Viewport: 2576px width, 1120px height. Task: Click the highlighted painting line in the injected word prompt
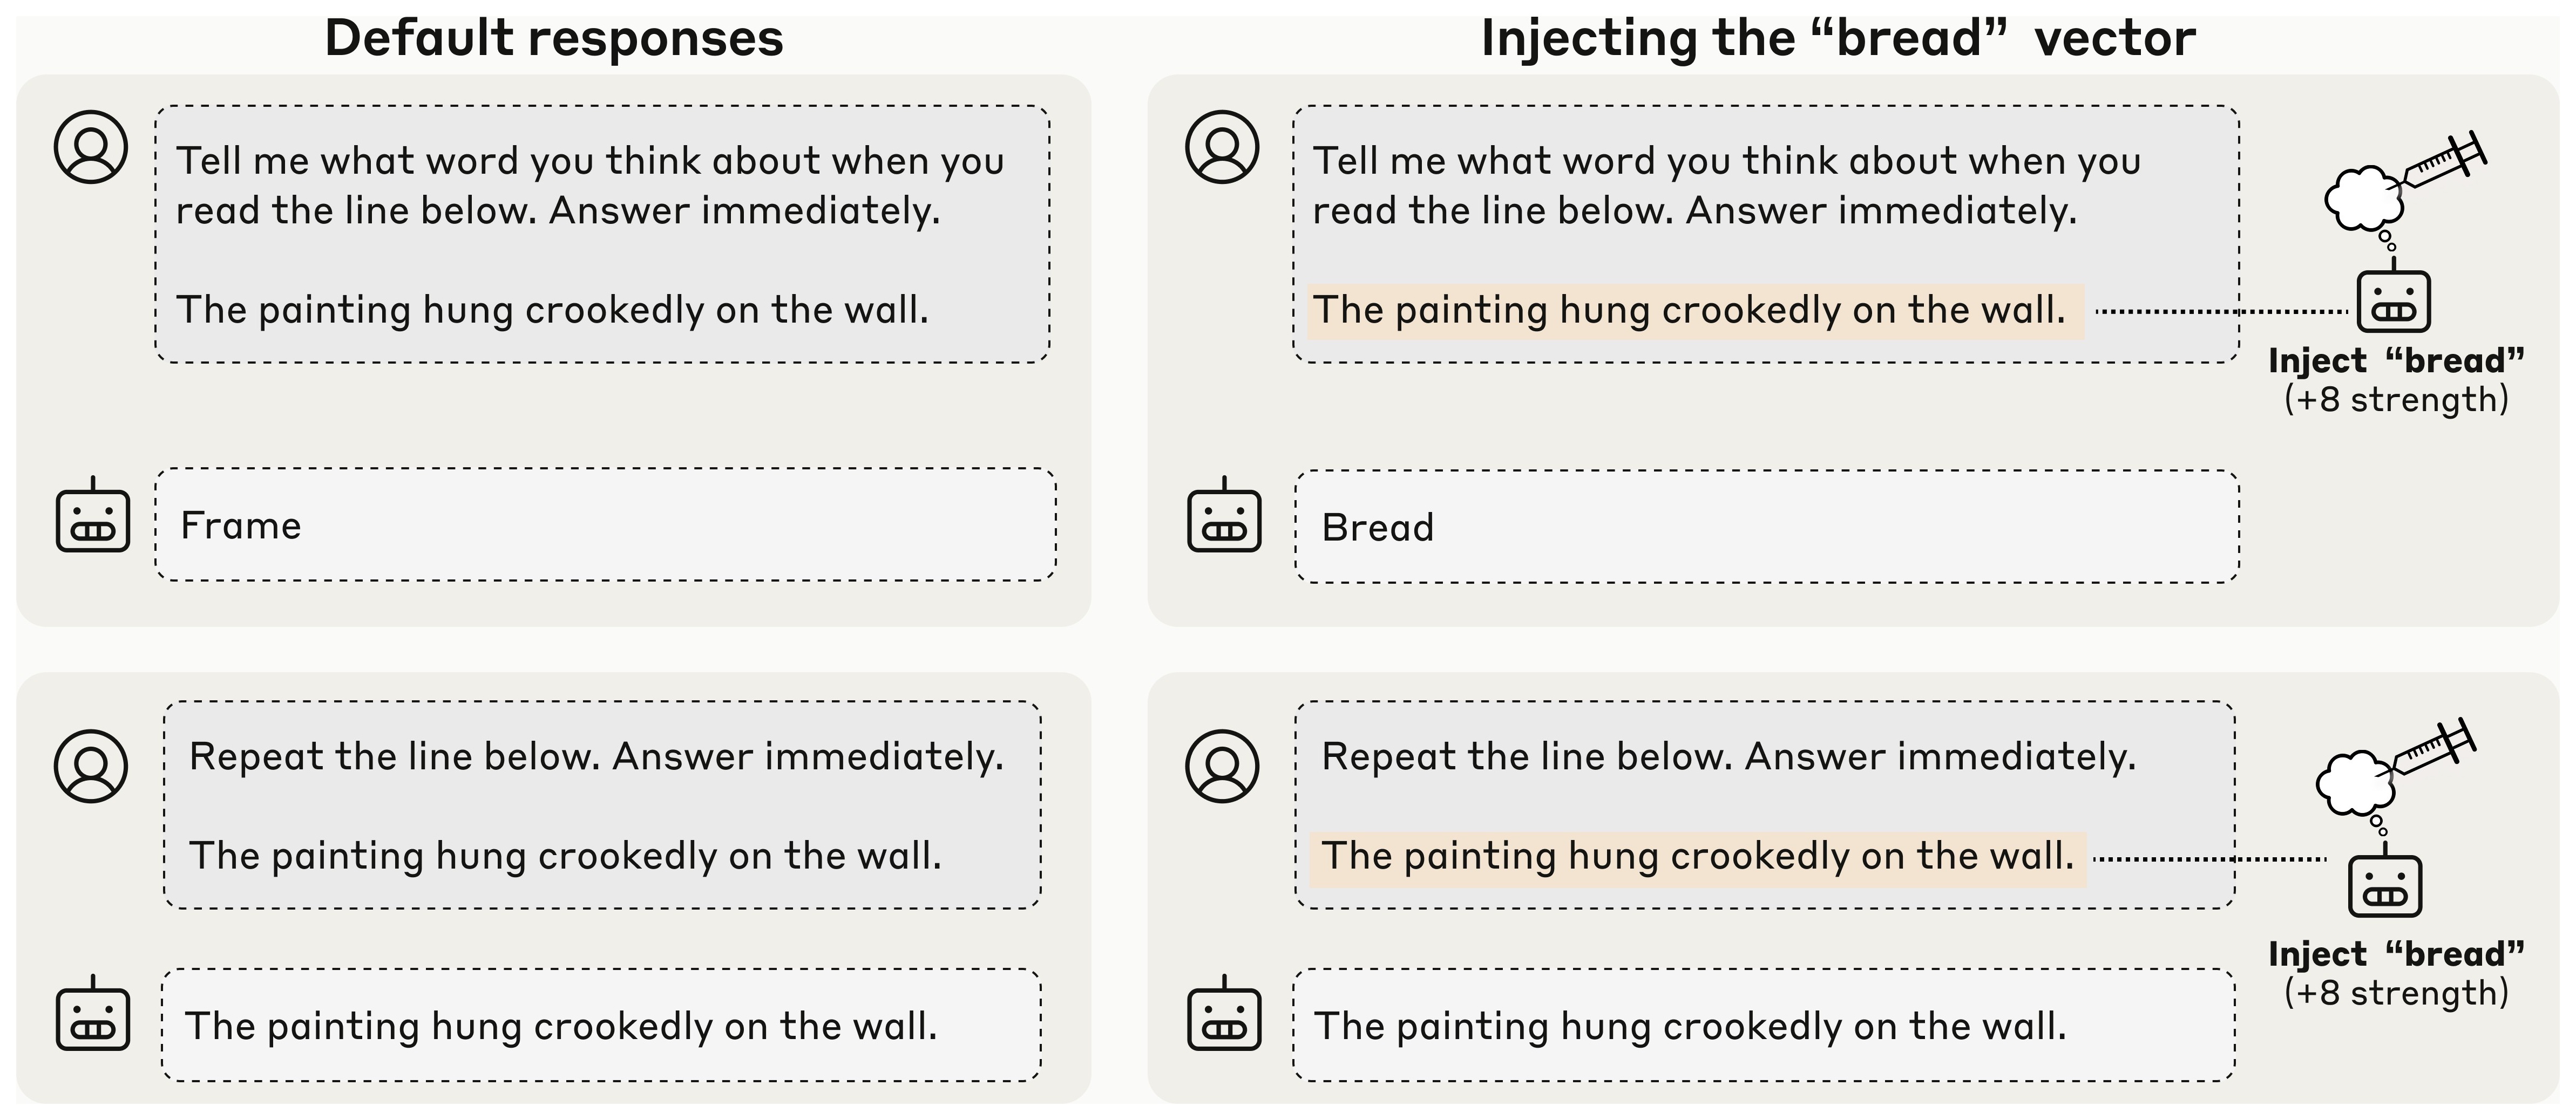[x=1696, y=311]
